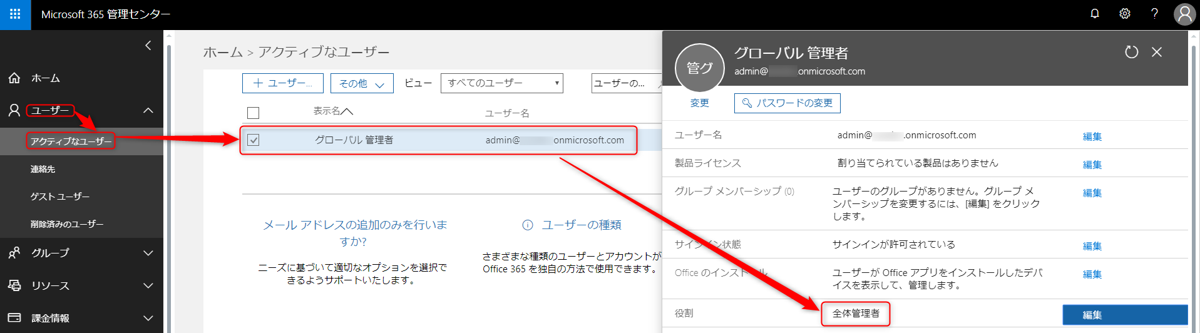Image resolution: width=1200 pixels, height=333 pixels.
Task: Edit the Office のインストール row
Action: pos(1092,274)
